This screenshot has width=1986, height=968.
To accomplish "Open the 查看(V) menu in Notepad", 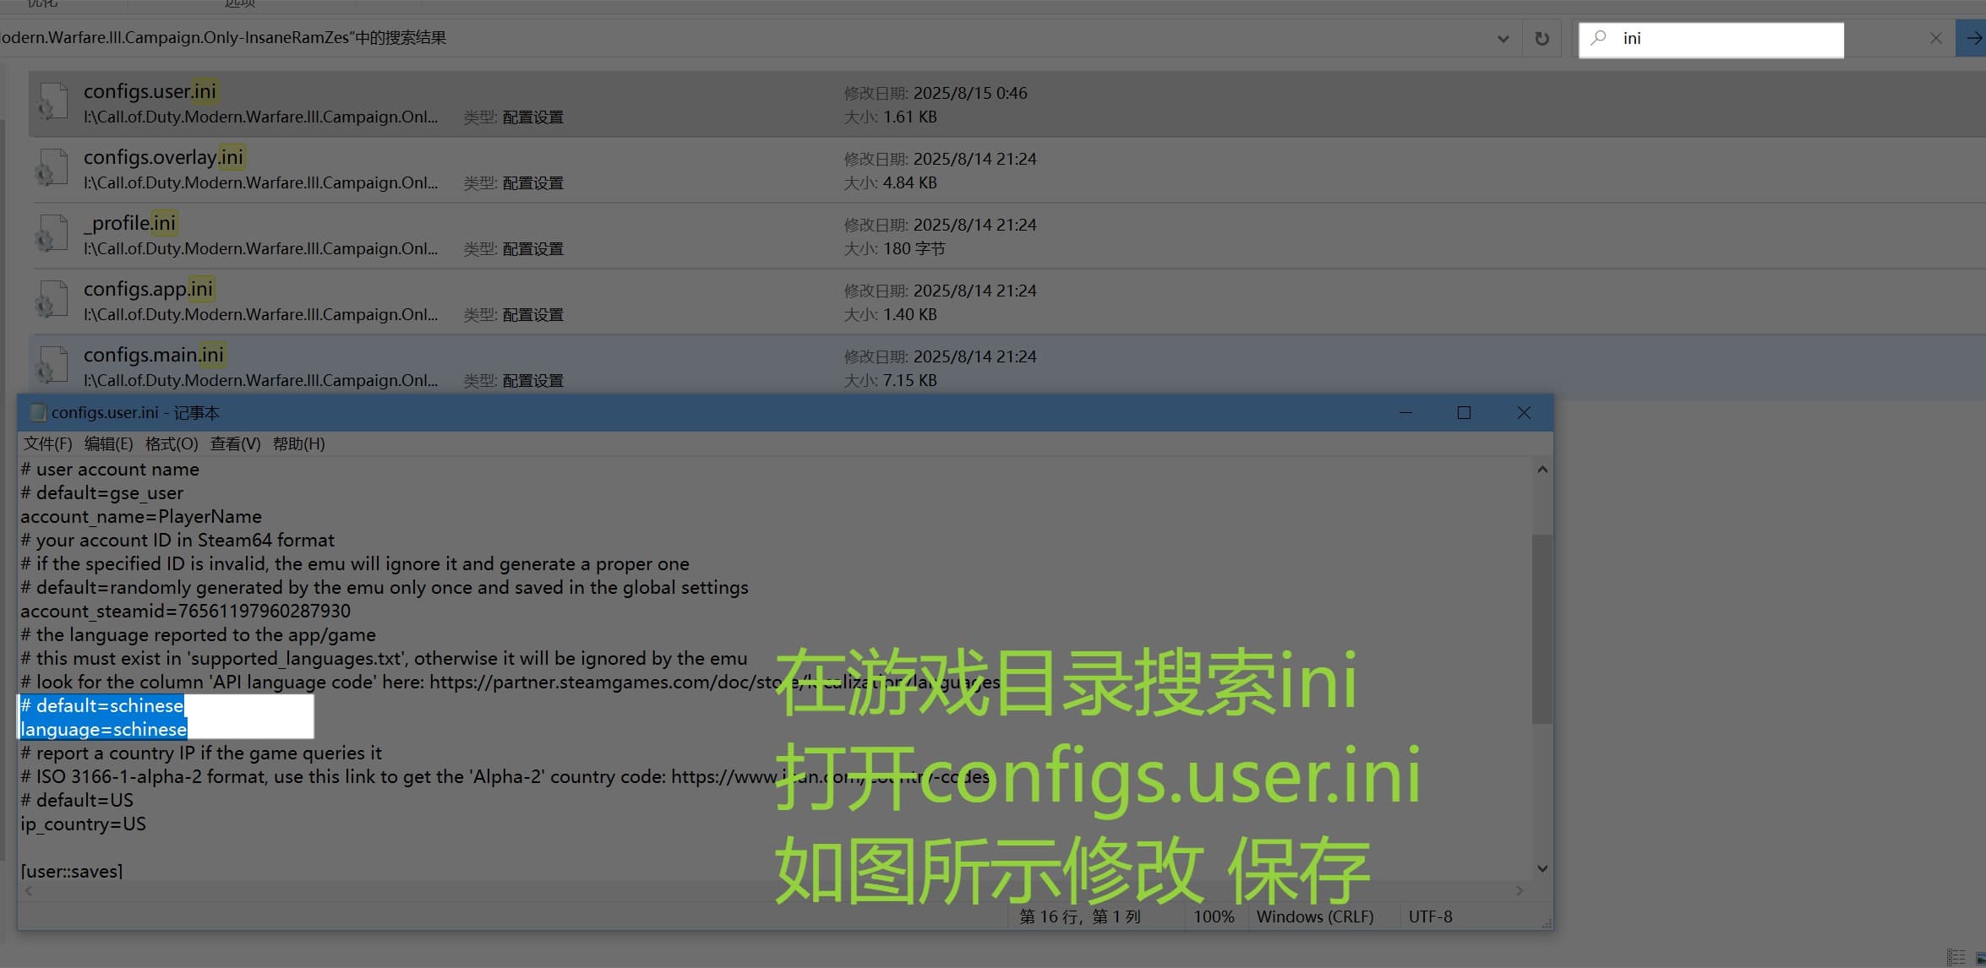I will pos(235,443).
